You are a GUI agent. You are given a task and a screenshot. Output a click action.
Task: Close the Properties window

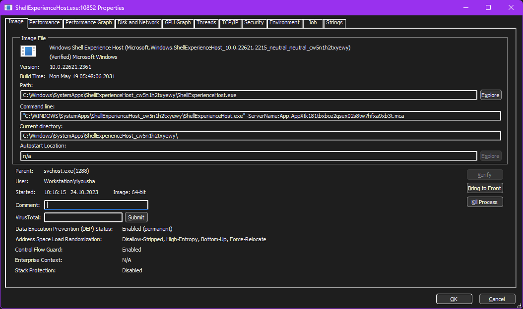tap(511, 7)
